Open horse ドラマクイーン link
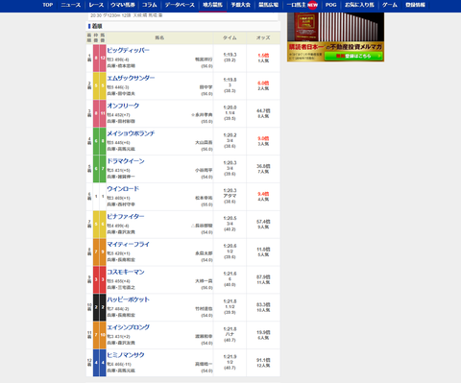The width and height of the screenshot is (461, 383). tap(126, 161)
